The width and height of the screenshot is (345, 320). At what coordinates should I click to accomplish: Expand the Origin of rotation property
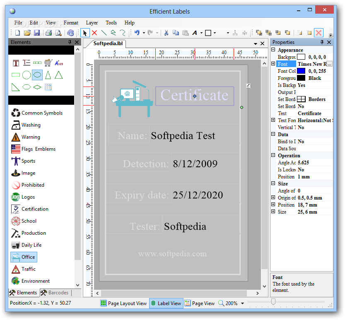click(x=273, y=197)
